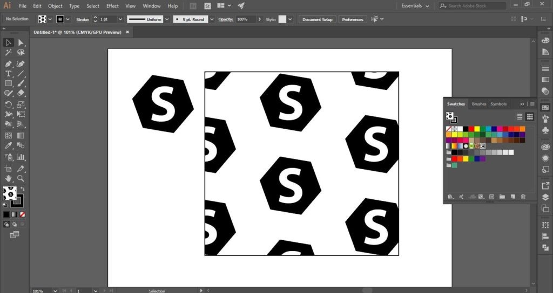
Task: Create a new color group folder
Action: tap(502, 197)
